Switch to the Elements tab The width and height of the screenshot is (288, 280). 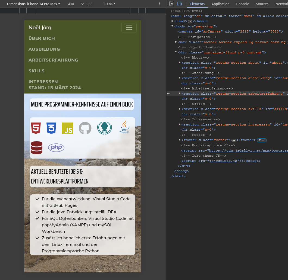click(197, 4)
